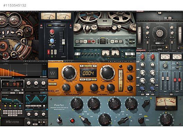Switch to the LFO tab in H-Reverb
Screen dimensions: 183x137
(x=44, y=93)
